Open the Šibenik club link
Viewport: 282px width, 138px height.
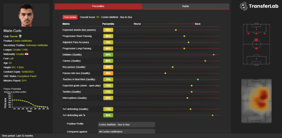[x=13, y=36]
